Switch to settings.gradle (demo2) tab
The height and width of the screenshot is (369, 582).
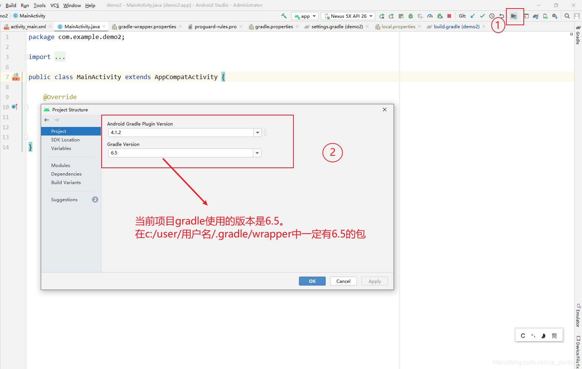(x=337, y=26)
